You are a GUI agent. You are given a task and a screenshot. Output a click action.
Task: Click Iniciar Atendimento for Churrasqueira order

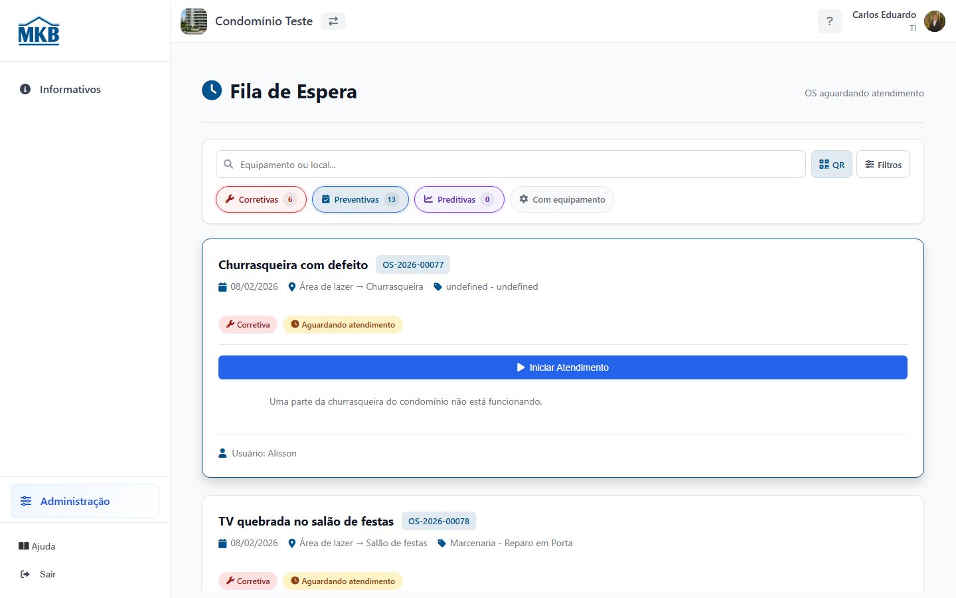(563, 367)
